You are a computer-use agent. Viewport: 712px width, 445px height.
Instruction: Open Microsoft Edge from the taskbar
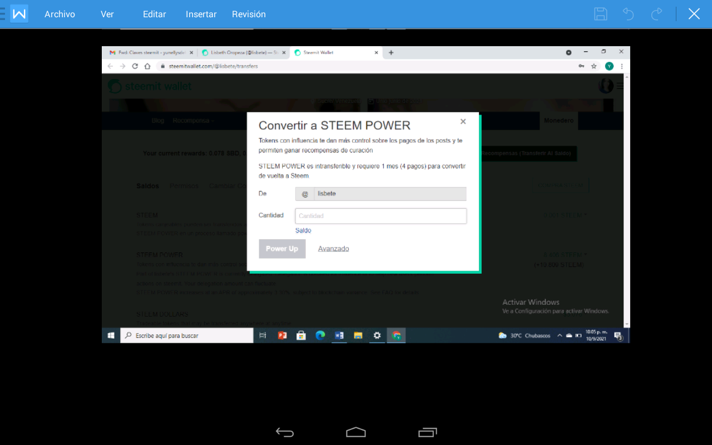[x=320, y=335]
